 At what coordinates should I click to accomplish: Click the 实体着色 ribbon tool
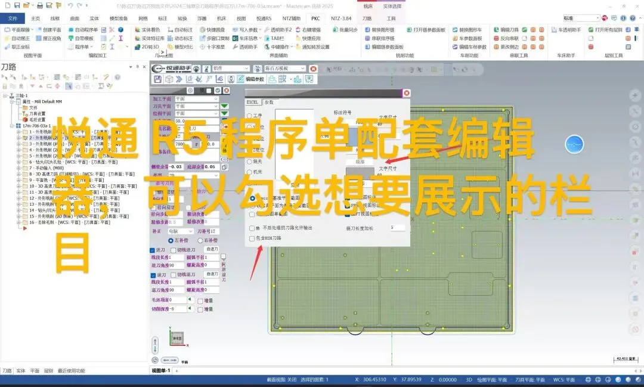click(148, 30)
